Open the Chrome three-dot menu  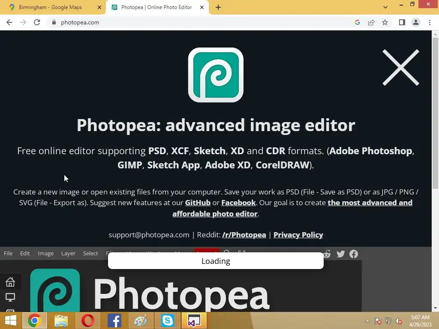430,22
